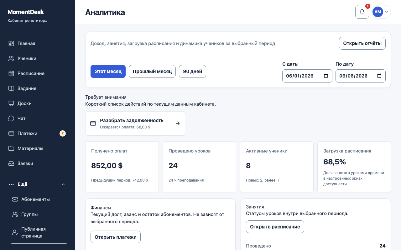Click the card icon beside Разобрать задолженность

[93, 123]
